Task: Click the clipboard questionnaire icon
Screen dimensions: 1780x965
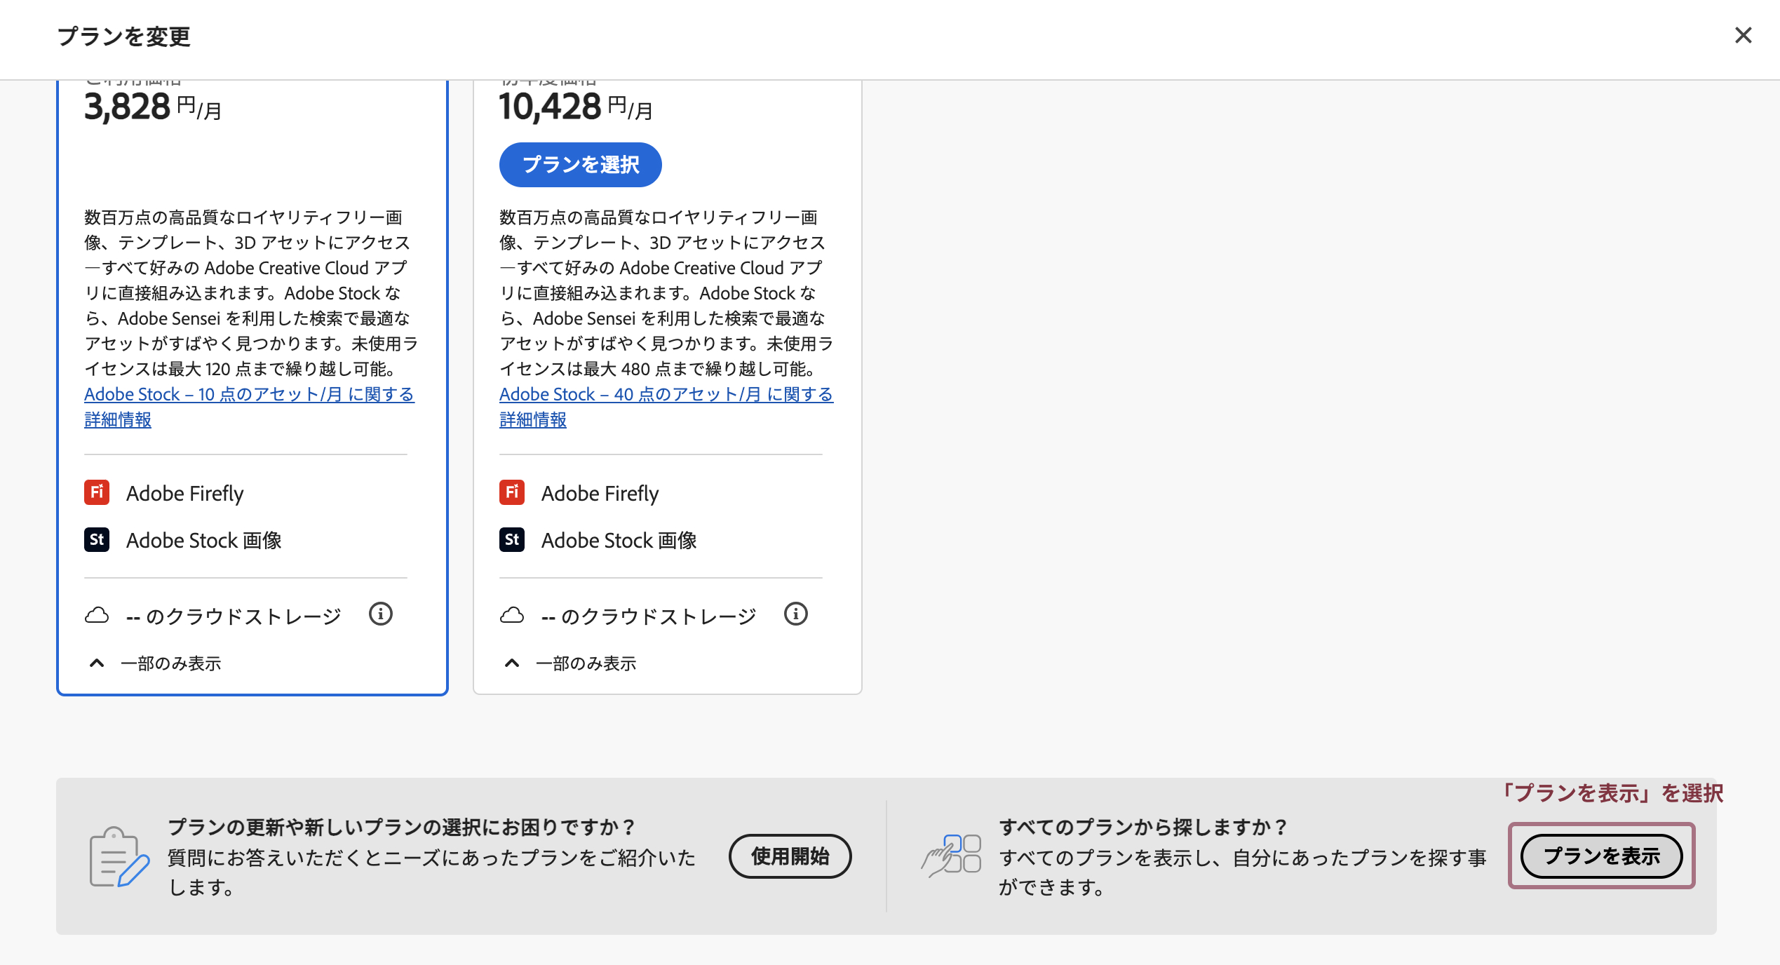Action: 119,857
